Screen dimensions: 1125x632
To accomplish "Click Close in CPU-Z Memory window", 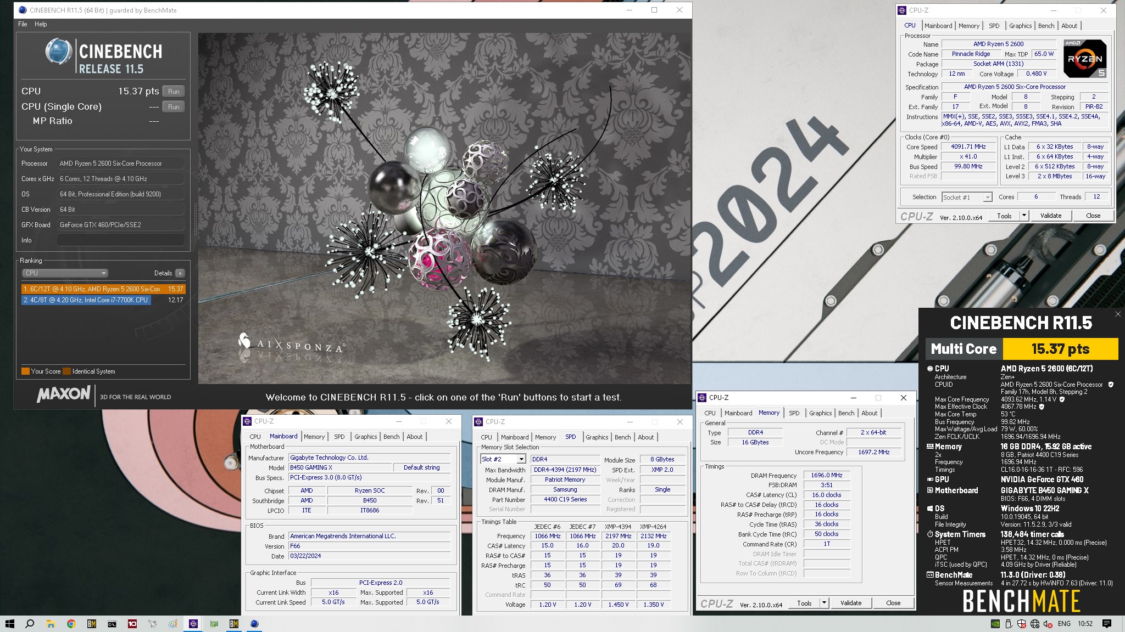I will [x=893, y=603].
